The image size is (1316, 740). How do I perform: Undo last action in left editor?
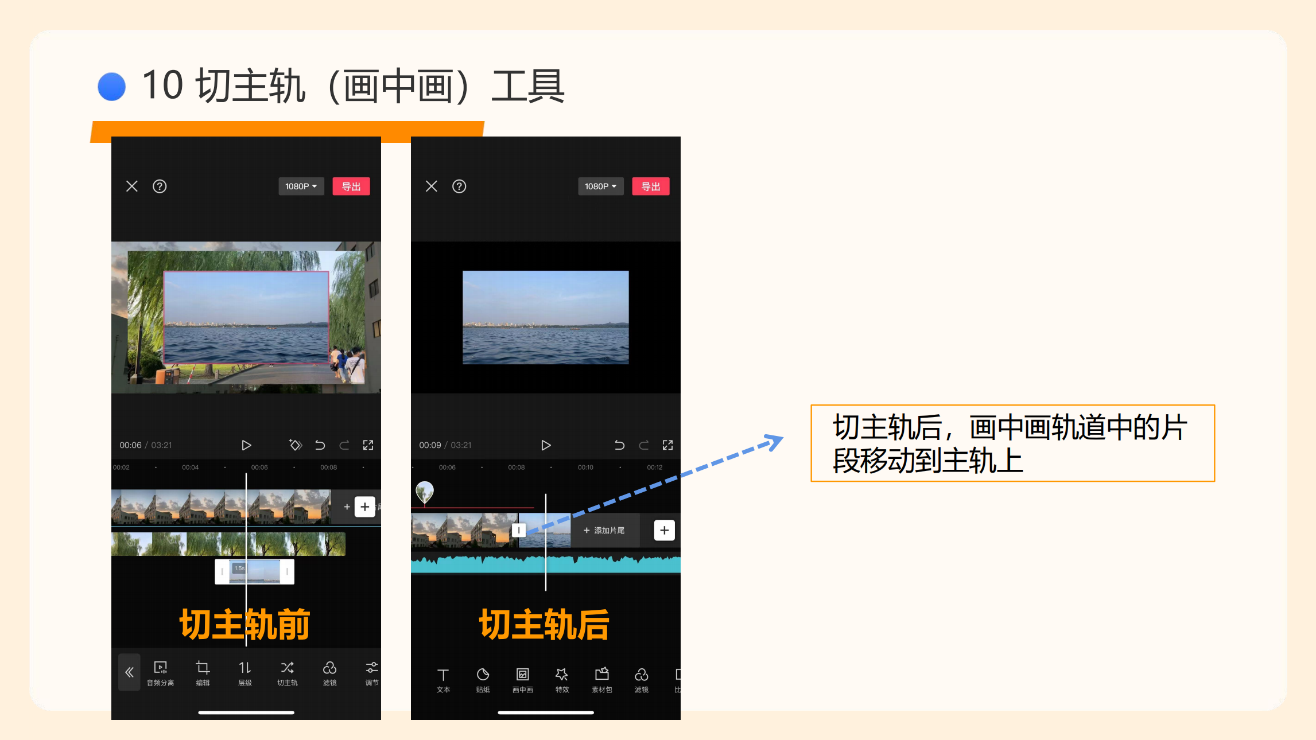pyautogui.click(x=320, y=445)
